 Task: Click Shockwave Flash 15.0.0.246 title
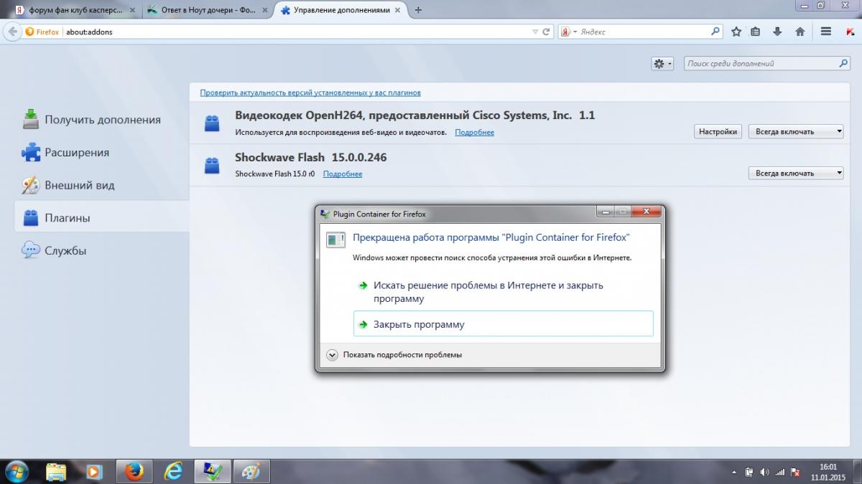click(x=310, y=157)
